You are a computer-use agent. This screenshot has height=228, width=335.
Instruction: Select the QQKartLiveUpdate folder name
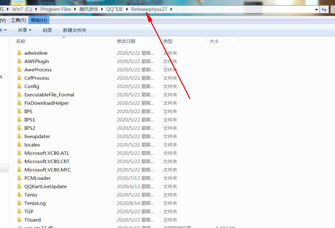[45, 186]
